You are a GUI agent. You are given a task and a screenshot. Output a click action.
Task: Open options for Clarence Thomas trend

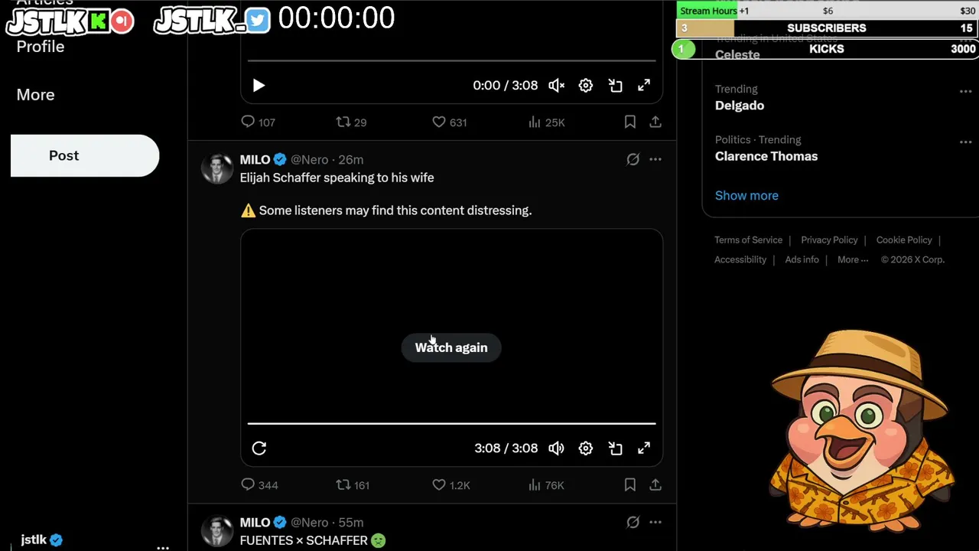[x=965, y=142]
